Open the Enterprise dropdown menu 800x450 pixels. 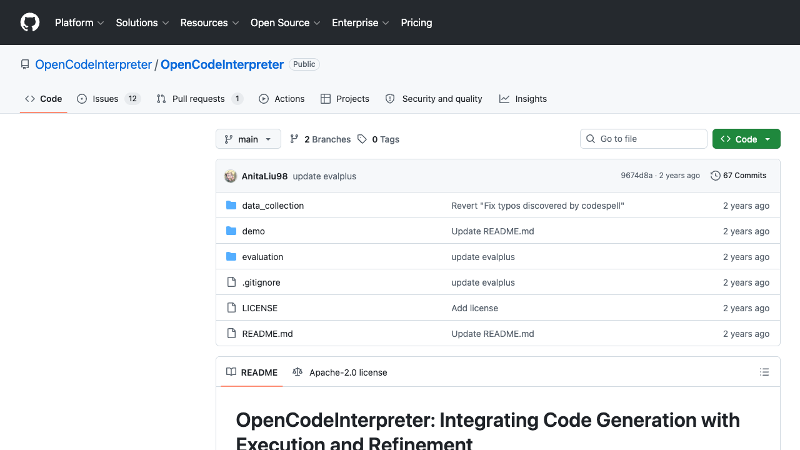pos(361,22)
